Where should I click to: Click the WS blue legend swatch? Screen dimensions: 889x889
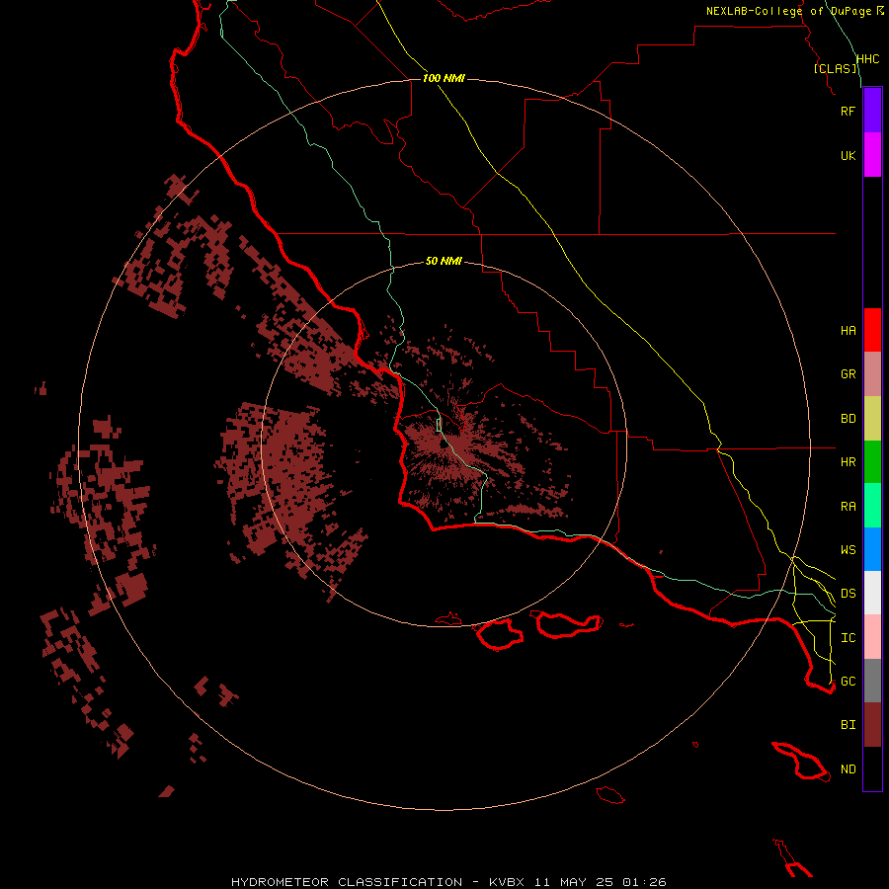click(872, 549)
